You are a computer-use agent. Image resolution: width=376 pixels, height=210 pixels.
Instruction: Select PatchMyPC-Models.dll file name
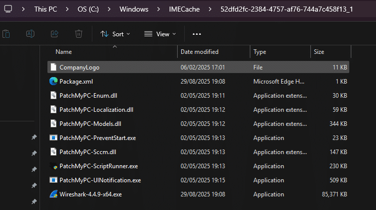click(x=90, y=124)
